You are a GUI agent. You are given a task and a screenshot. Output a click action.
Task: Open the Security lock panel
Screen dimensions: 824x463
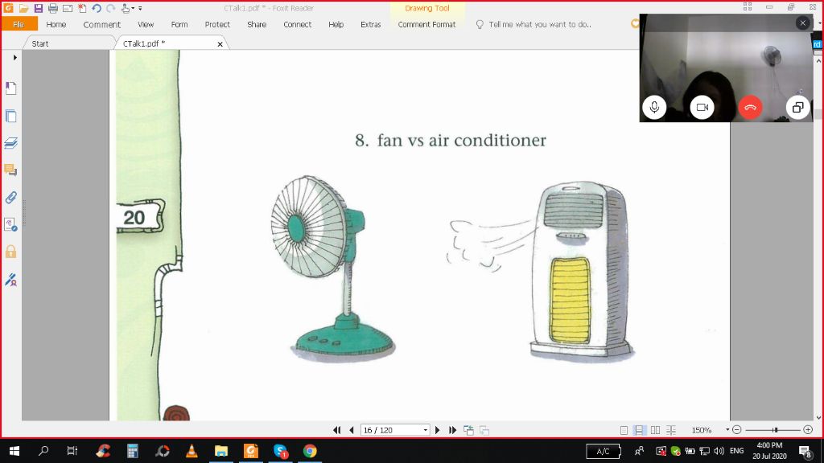10,252
